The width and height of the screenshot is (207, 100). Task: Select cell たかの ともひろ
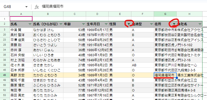click(48, 75)
